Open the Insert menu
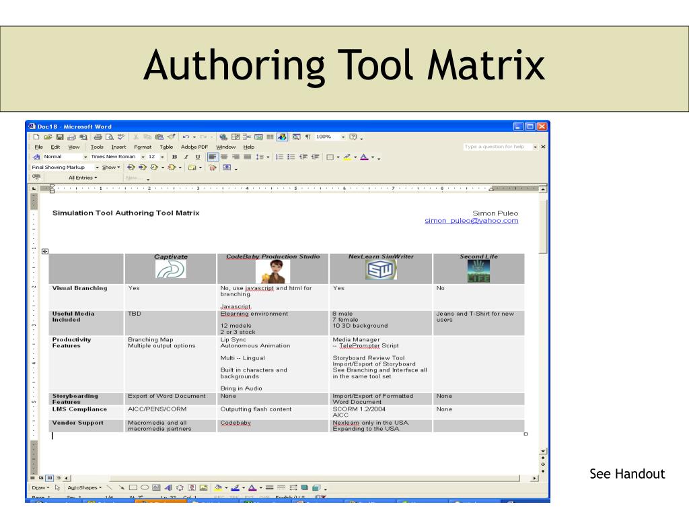Image resolution: width=689 pixels, height=517 pixels. [118, 147]
